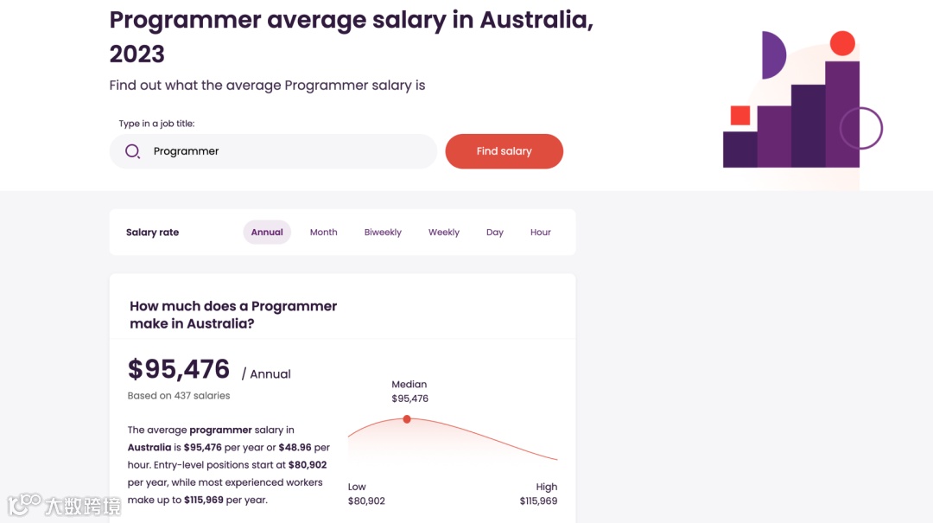Click the red median dot on the curve
The image size is (933, 523).
pyautogui.click(x=407, y=419)
